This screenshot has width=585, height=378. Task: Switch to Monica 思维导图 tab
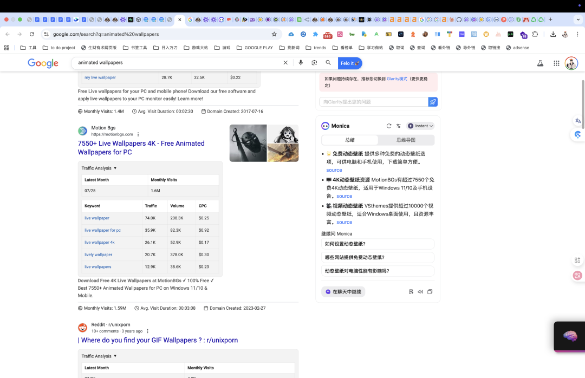click(x=406, y=140)
